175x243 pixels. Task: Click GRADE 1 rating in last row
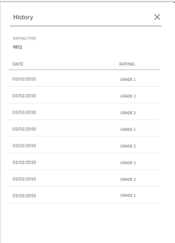tap(128, 195)
